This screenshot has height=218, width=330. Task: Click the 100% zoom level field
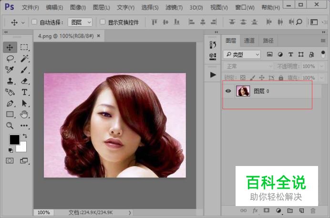(x=44, y=212)
